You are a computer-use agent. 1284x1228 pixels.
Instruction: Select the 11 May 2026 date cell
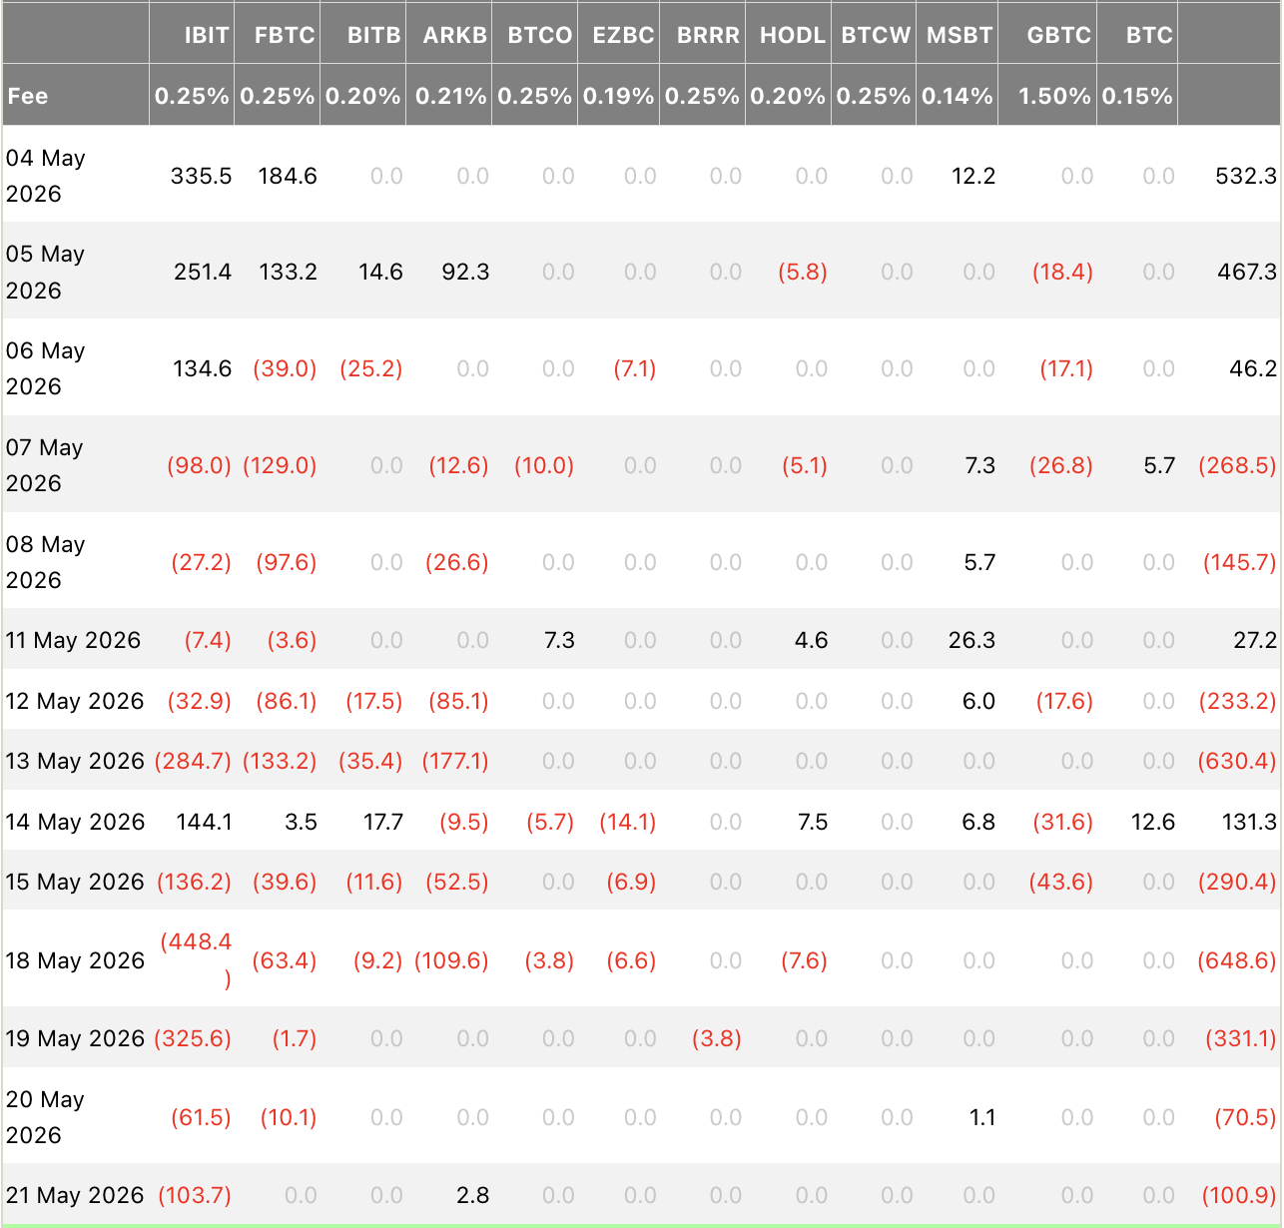pos(74,640)
